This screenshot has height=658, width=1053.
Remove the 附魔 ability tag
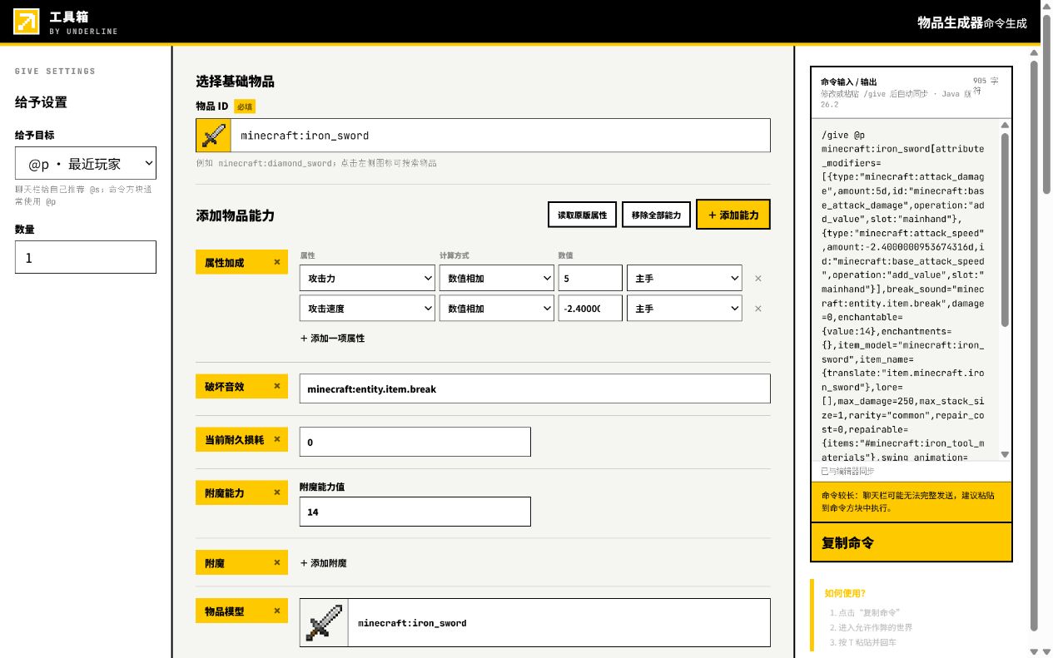[x=277, y=562]
